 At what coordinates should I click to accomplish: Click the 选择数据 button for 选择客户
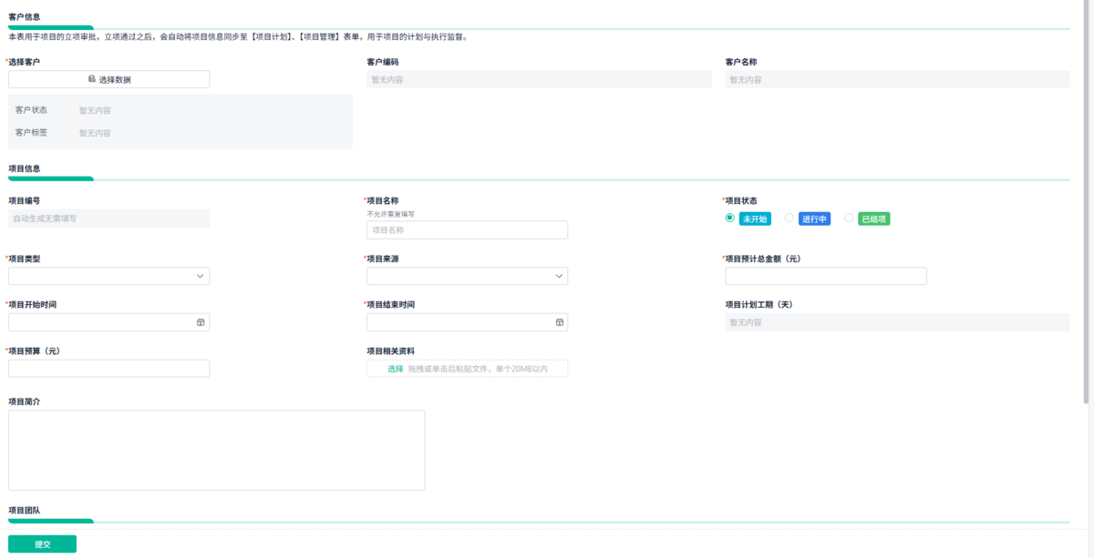108,79
